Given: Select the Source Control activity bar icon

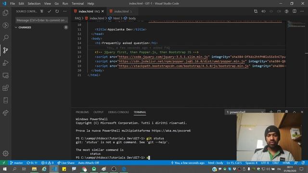Looking at the screenshot, I should [x=5, y=50].
